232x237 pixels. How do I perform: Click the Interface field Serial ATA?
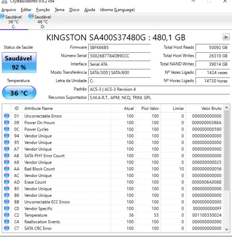point(119,64)
